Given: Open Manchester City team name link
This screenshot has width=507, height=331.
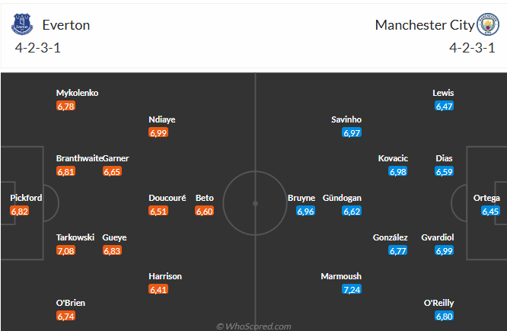Looking at the screenshot, I should (x=425, y=25).
